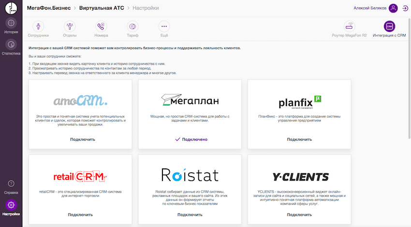Click the amoCRM description text
The width and height of the screenshot is (411, 227).
click(x=80, y=121)
